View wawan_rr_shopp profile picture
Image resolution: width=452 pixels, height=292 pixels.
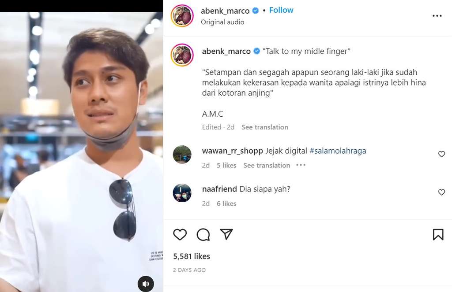click(182, 155)
